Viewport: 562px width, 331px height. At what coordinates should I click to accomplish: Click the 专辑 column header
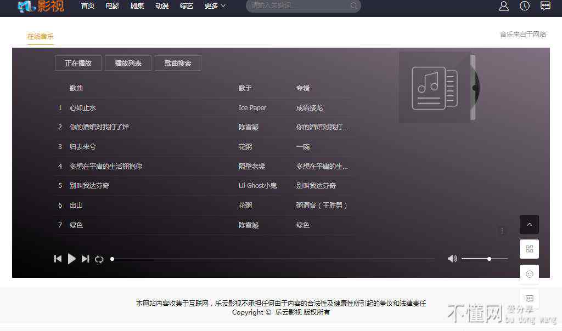303,88
